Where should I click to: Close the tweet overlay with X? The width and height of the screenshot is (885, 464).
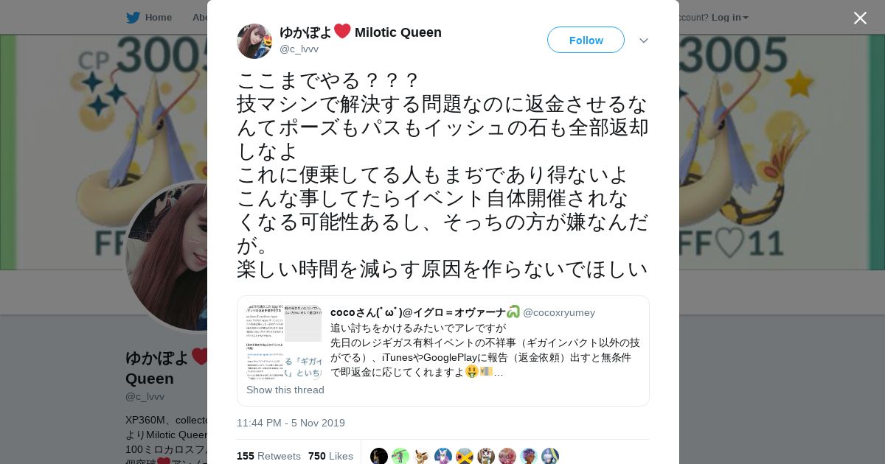pos(860,18)
